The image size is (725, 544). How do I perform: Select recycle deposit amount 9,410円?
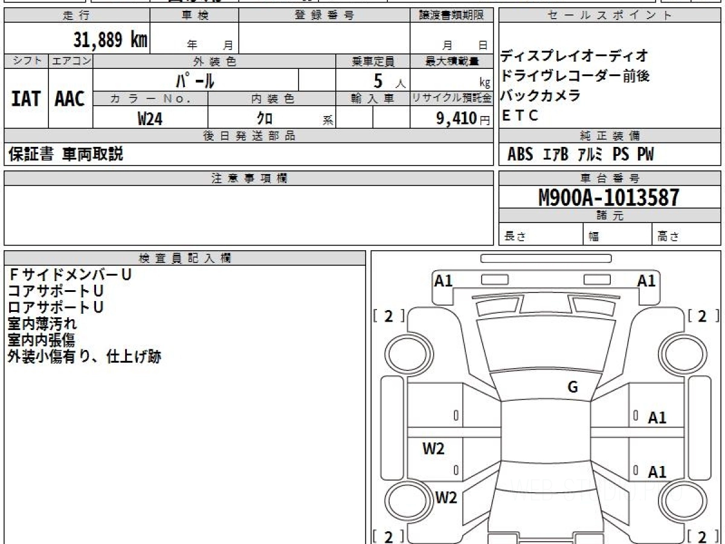point(463,118)
